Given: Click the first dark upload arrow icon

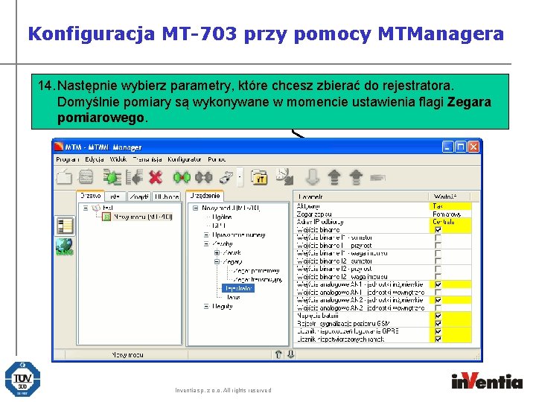Looking at the screenshot, I should (334, 177).
